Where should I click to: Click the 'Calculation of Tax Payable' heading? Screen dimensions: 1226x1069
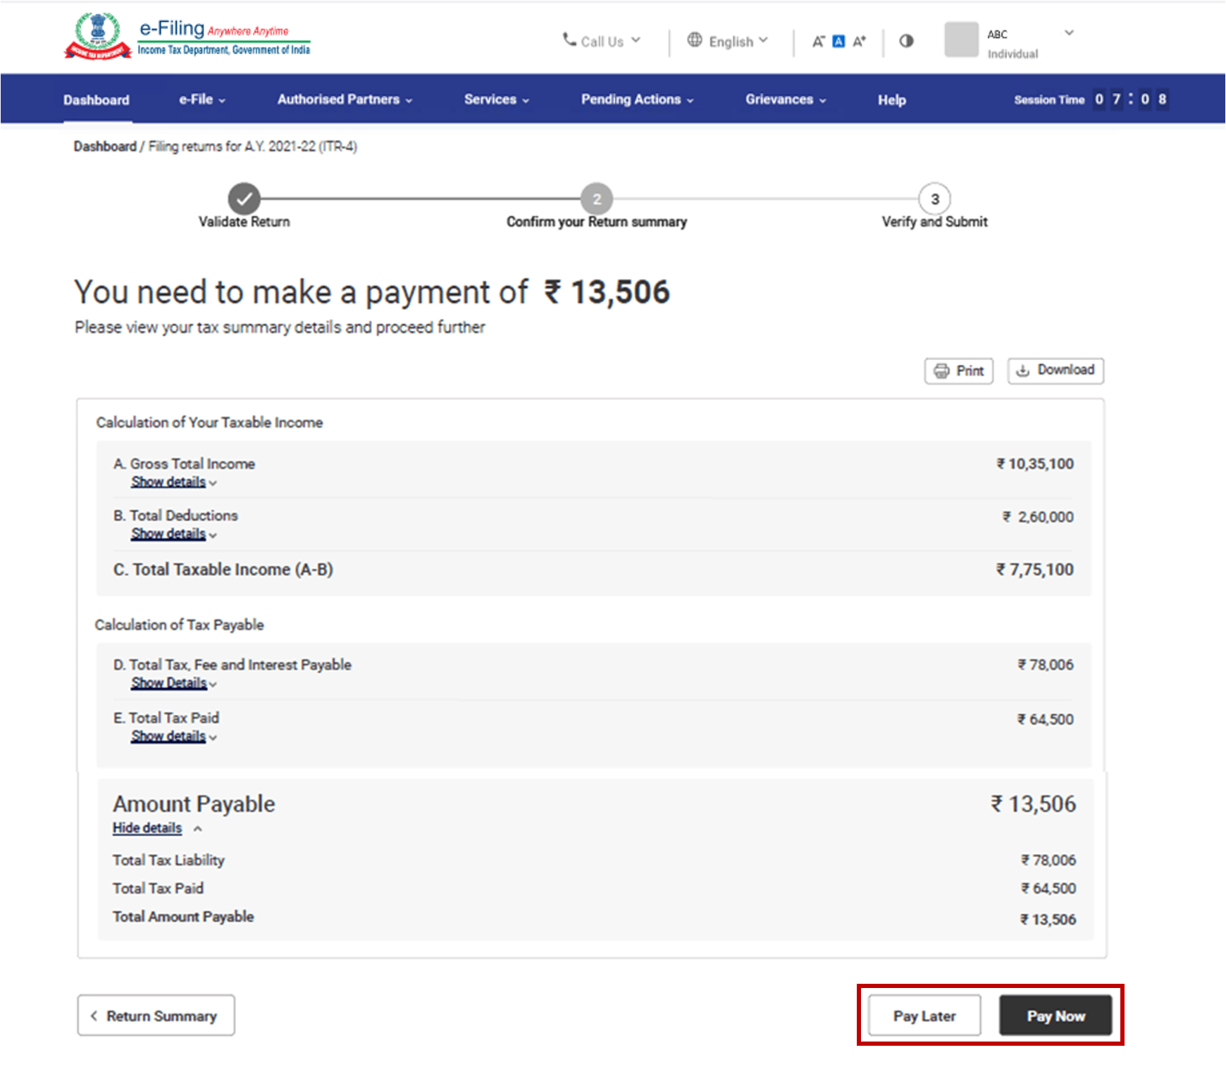click(x=179, y=625)
